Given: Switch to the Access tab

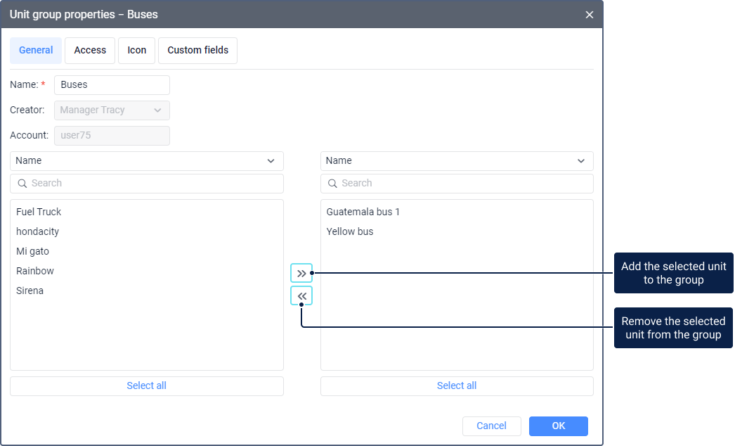Looking at the screenshot, I should pos(90,51).
